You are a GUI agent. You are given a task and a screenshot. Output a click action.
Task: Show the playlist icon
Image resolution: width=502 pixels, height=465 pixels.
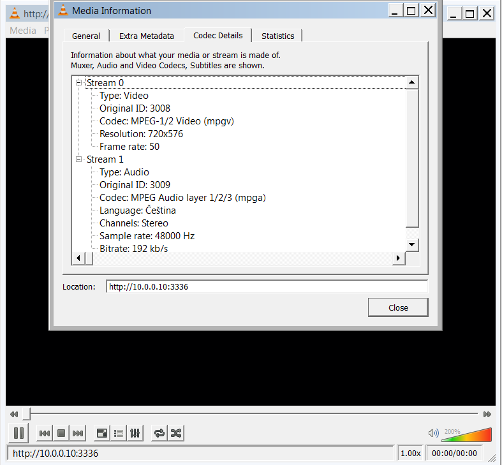coord(119,433)
